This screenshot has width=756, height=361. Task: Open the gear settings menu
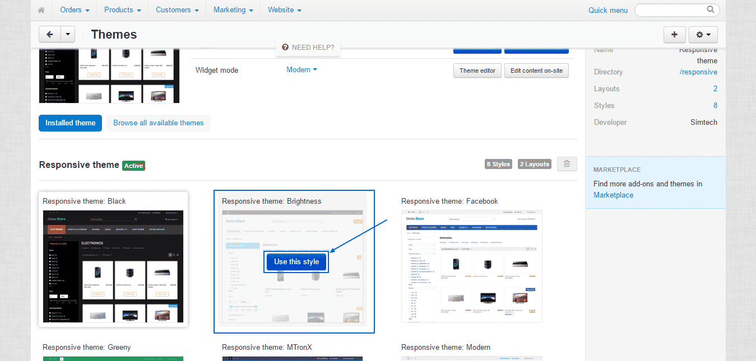pyautogui.click(x=699, y=34)
